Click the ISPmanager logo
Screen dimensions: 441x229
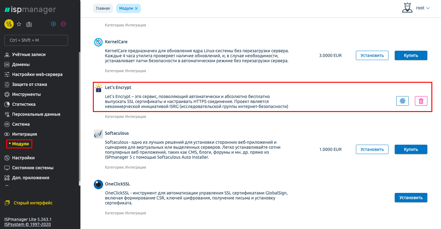click(x=30, y=10)
